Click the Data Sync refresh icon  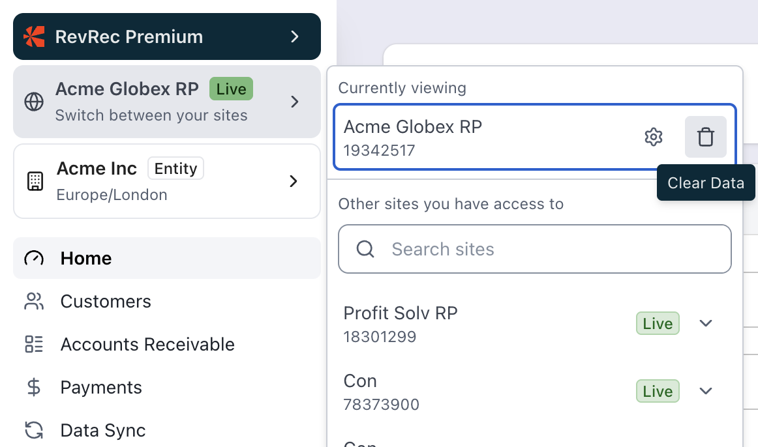click(34, 431)
